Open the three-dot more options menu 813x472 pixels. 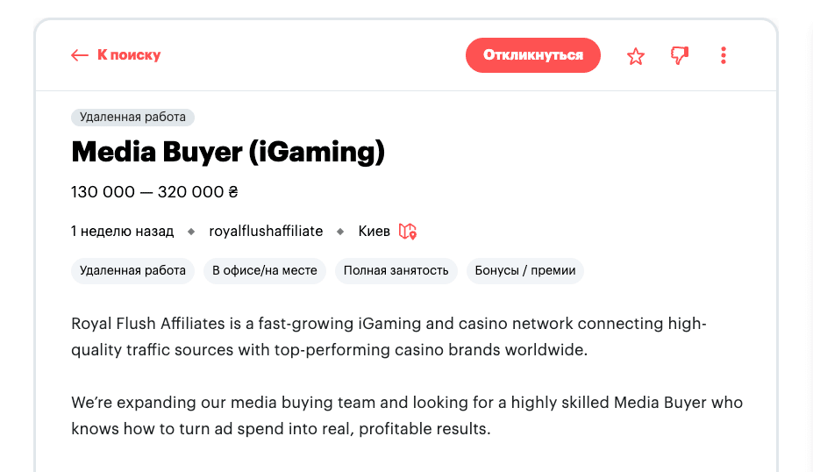pyautogui.click(x=724, y=55)
